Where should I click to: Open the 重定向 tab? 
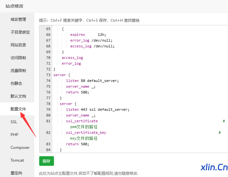click(x=16, y=173)
